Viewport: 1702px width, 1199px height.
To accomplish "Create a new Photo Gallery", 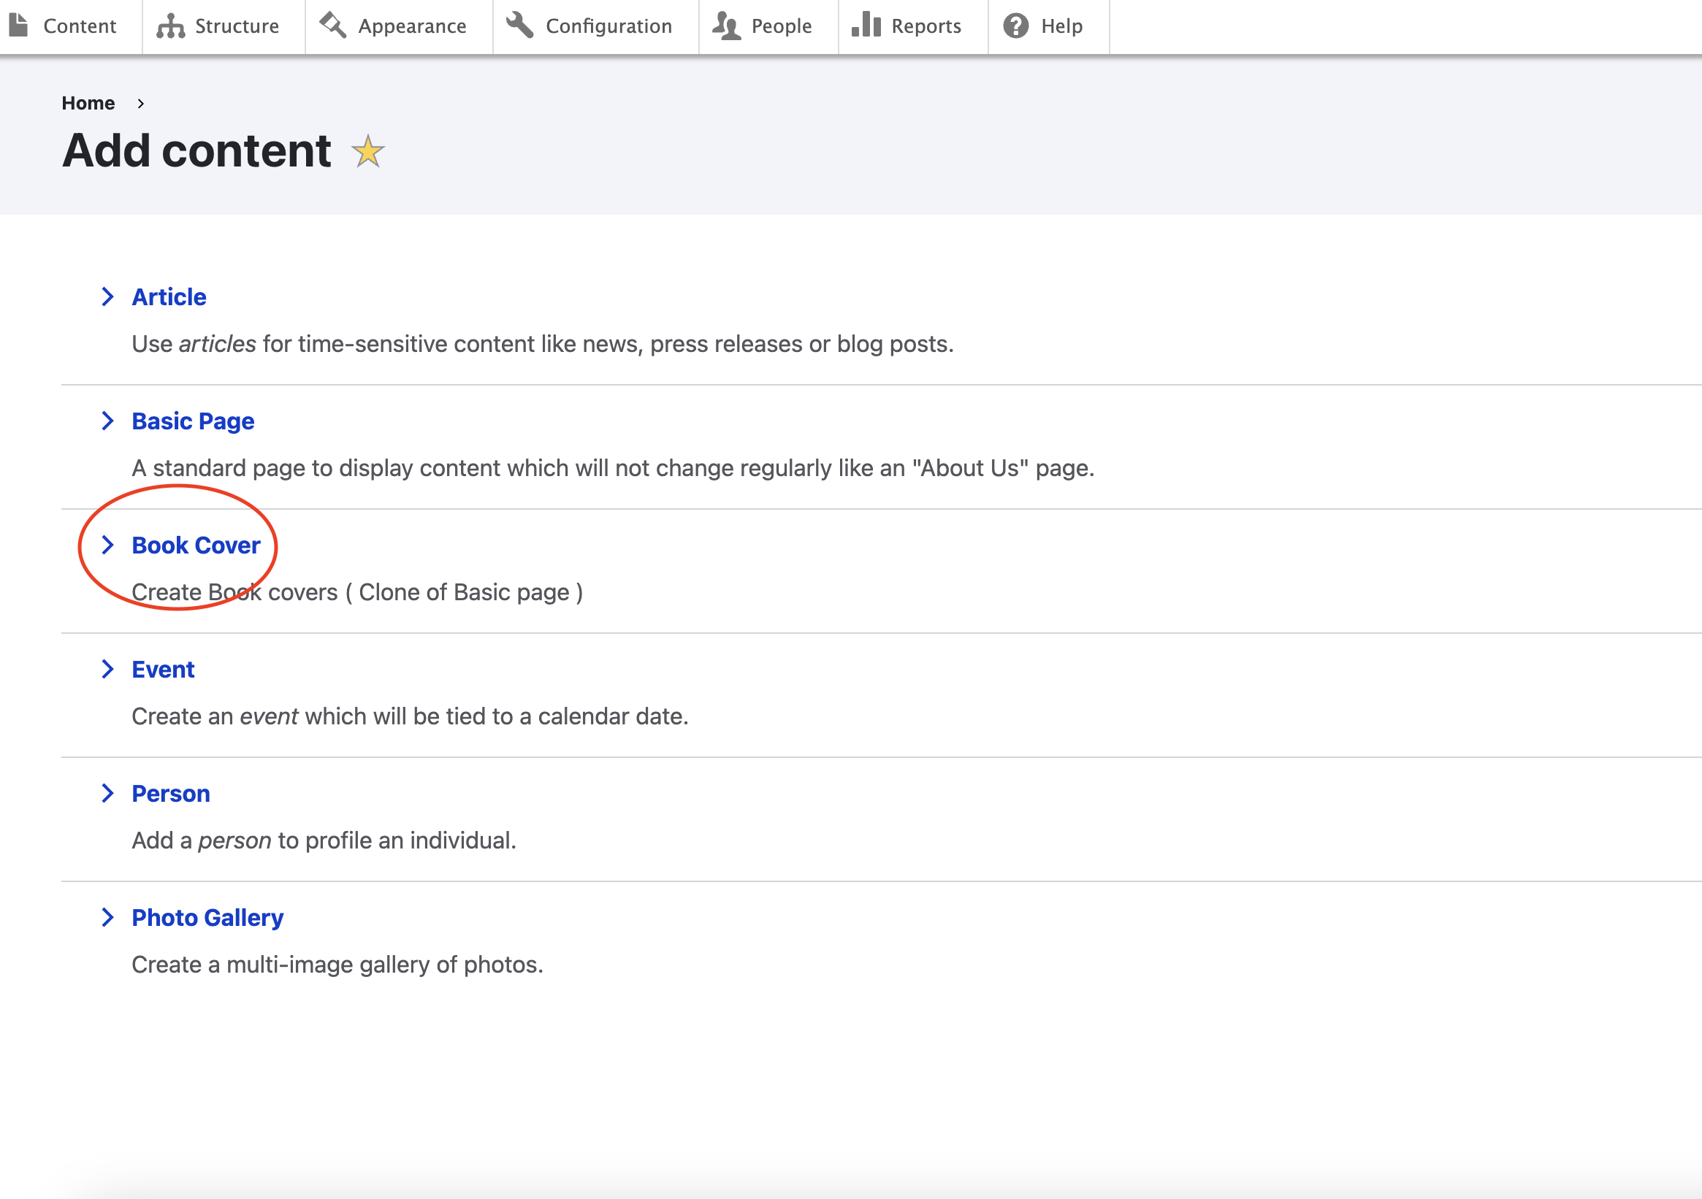I will click(x=207, y=918).
